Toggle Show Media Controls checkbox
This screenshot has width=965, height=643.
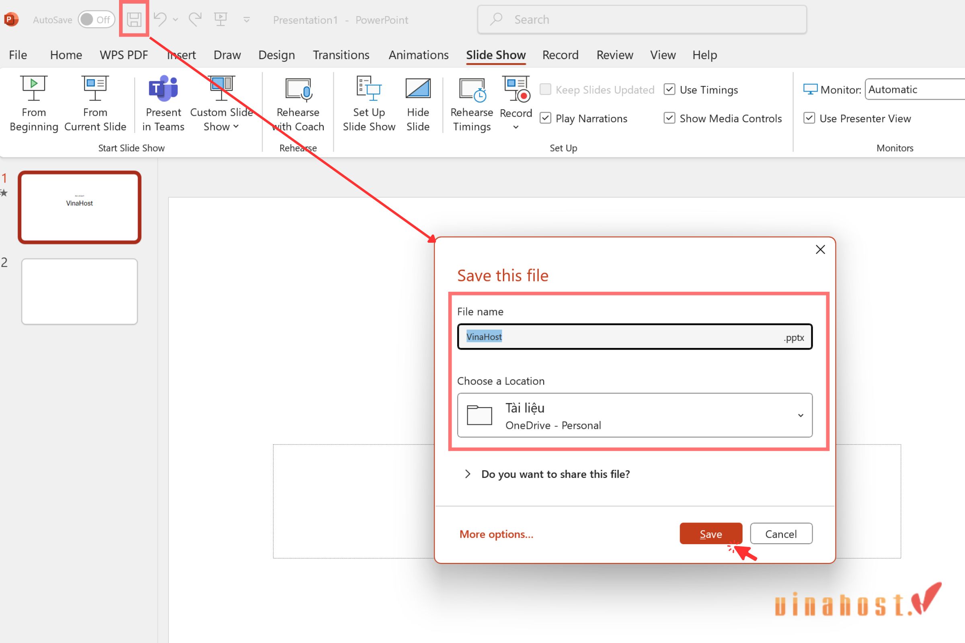pos(669,118)
